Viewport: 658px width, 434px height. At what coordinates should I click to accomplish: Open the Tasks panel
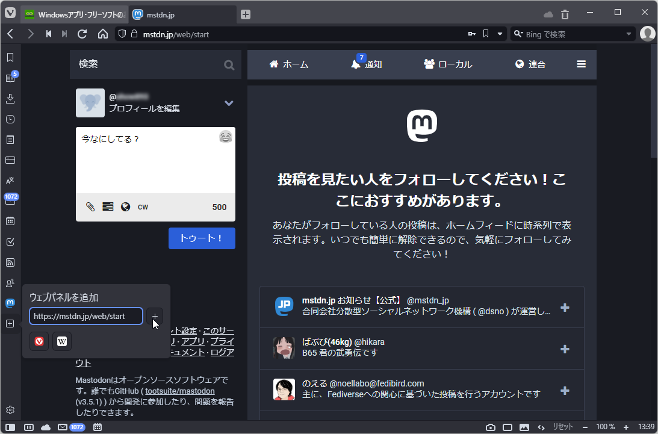click(10, 242)
